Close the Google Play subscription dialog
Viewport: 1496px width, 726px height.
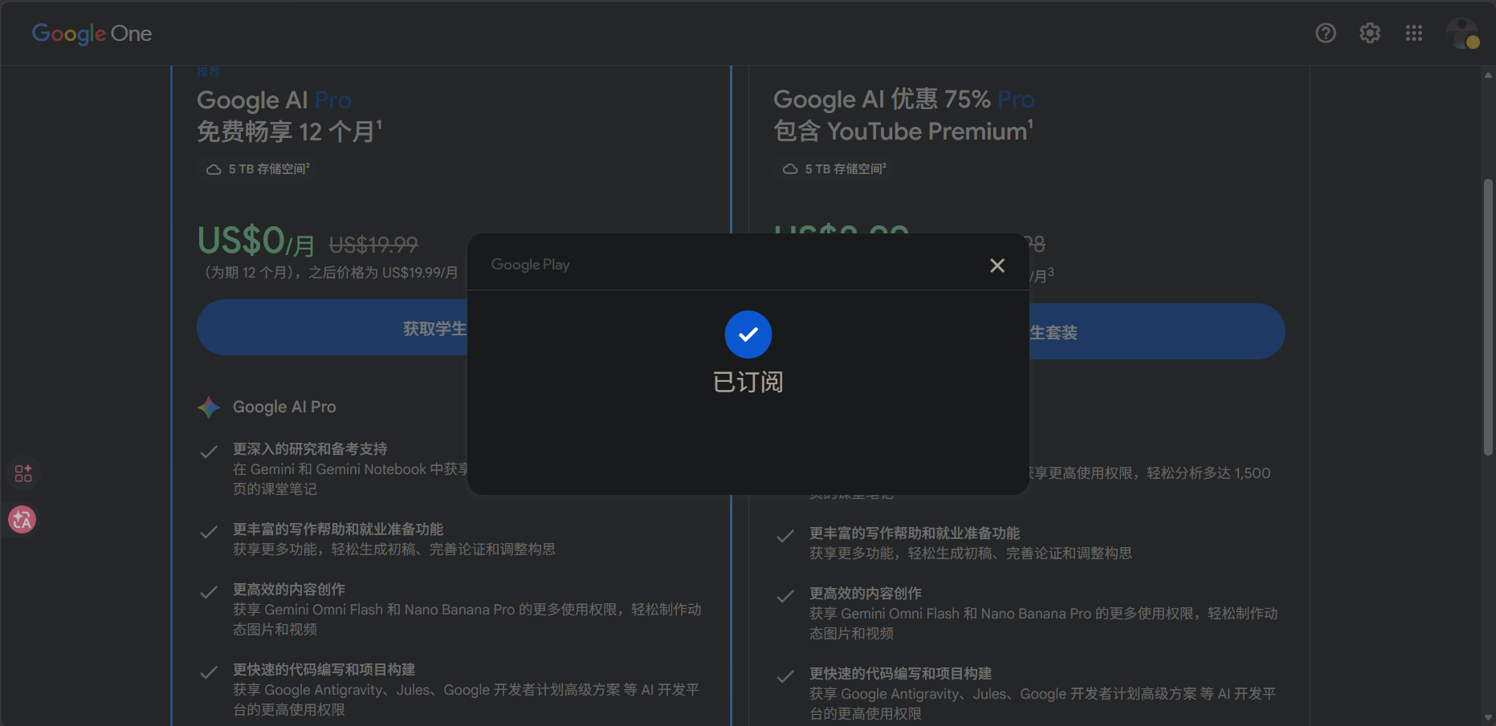[x=997, y=266]
